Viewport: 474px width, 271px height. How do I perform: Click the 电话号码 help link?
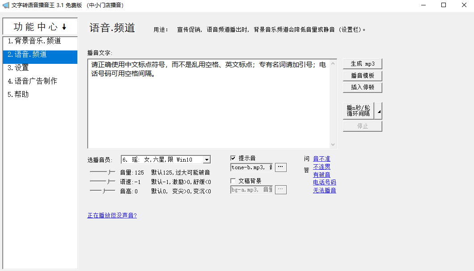(324, 183)
